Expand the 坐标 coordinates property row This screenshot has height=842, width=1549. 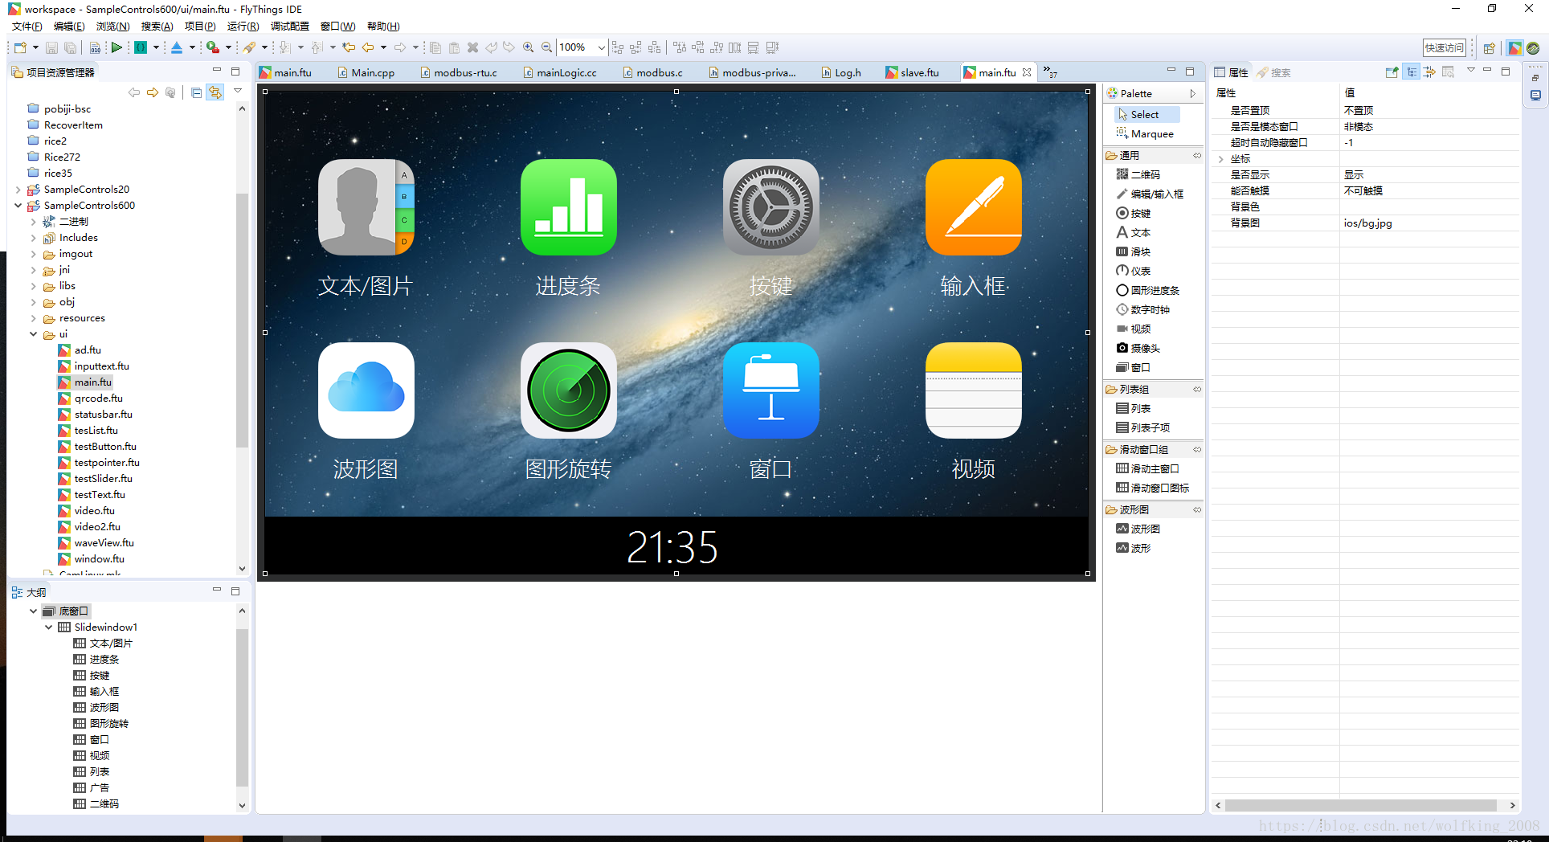1221,159
